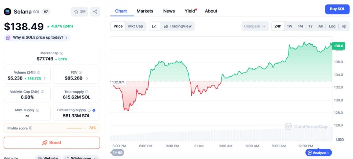Toggle chart to Mkt Cap
Screen dimensions: 353x159
click(135, 26)
